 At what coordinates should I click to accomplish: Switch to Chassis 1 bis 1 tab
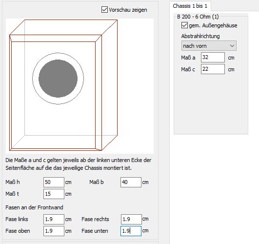[190, 6]
